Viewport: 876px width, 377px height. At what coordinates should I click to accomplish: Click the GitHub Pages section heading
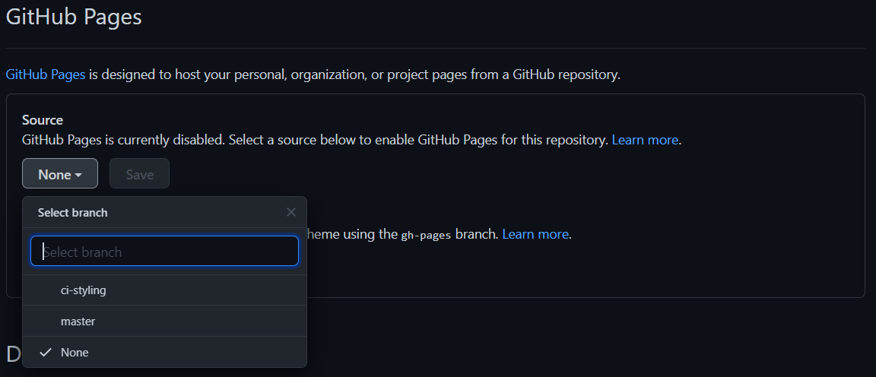click(74, 17)
